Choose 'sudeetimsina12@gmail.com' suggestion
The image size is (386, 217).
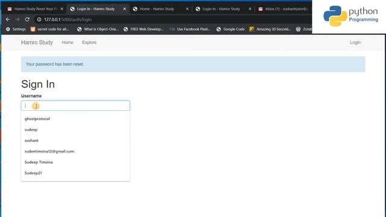point(75,151)
